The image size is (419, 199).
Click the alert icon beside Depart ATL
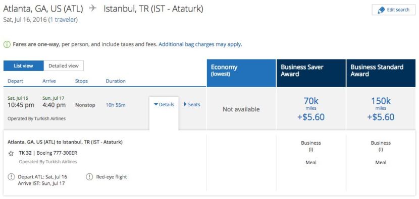tap(11, 177)
